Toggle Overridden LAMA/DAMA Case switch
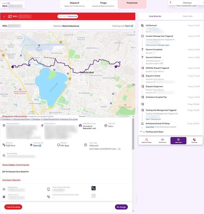Screen dimensions: 204x214 tap(119, 149)
